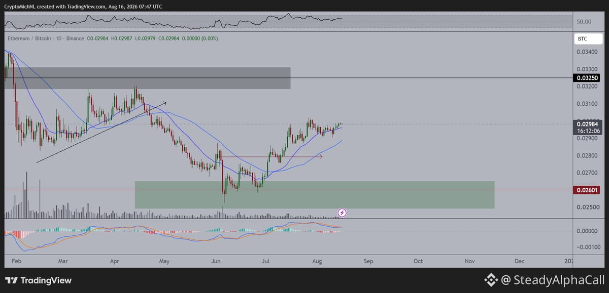Click the 0.02500 price axis label
The width and height of the screenshot is (609, 293).
click(587, 207)
